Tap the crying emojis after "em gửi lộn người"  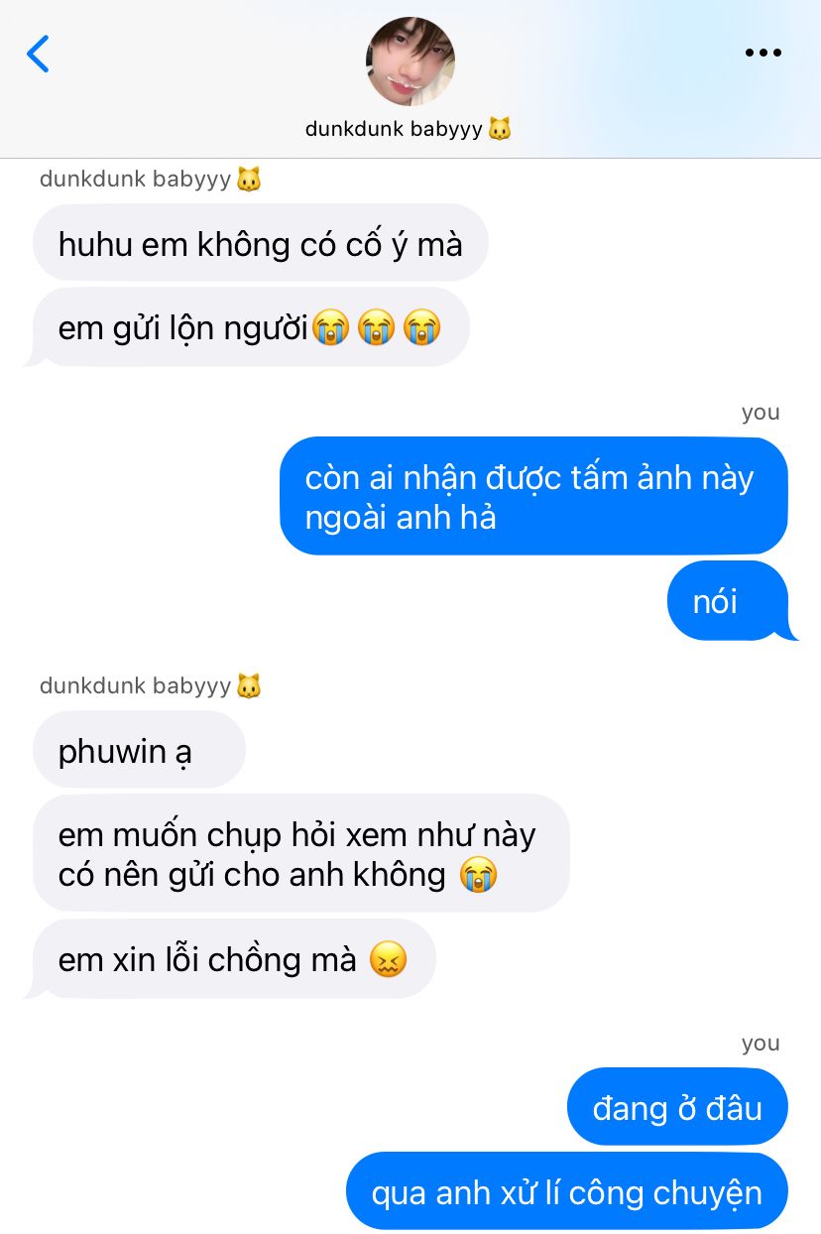pyautogui.click(x=377, y=327)
